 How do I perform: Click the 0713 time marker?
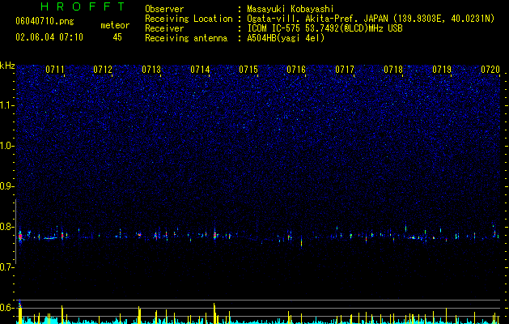click(151, 70)
